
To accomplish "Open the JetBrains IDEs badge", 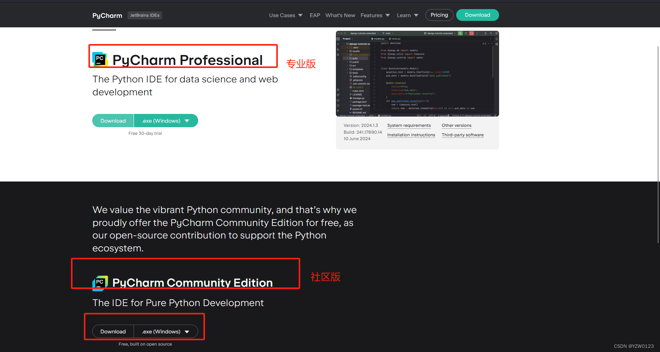I will click(145, 15).
